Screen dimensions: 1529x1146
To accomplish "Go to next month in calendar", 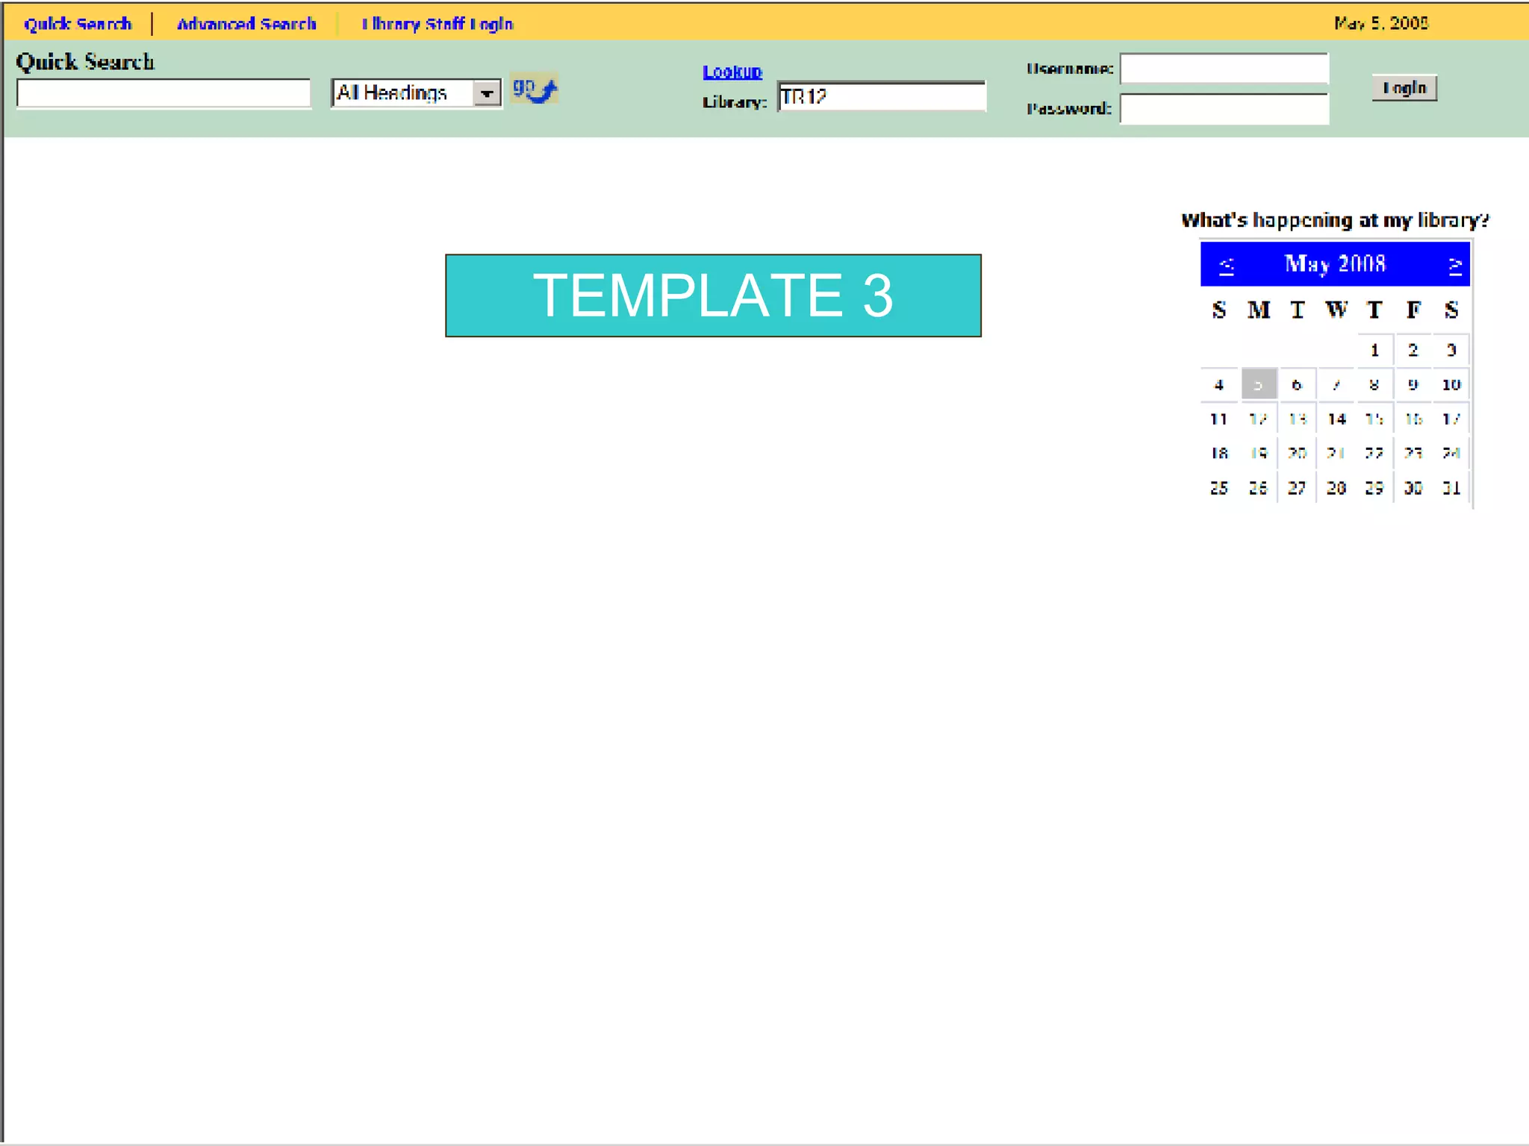I will click(1454, 266).
